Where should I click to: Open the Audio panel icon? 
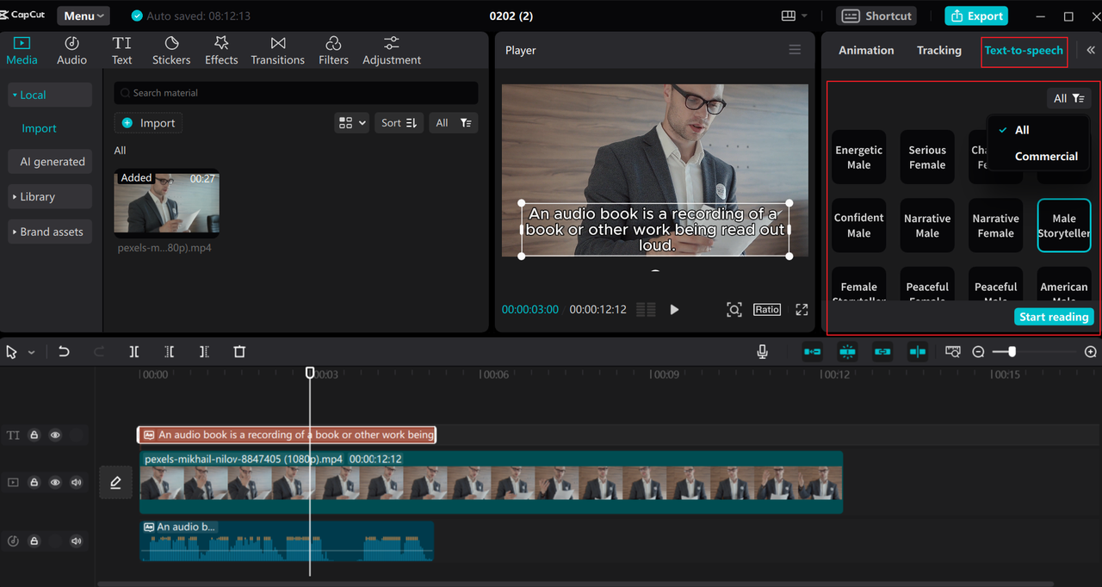point(71,51)
